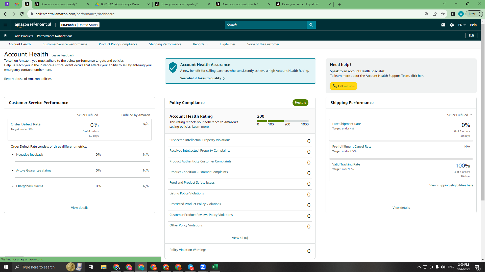Click the share page icon
The height and width of the screenshot is (272, 485).
tap(434, 14)
